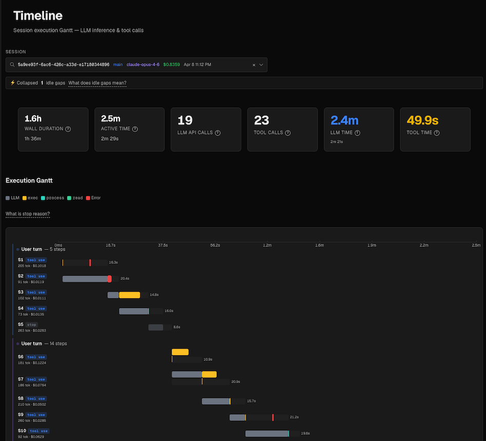Click the Error legend red swatch
The image size is (486, 441).
click(88, 198)
